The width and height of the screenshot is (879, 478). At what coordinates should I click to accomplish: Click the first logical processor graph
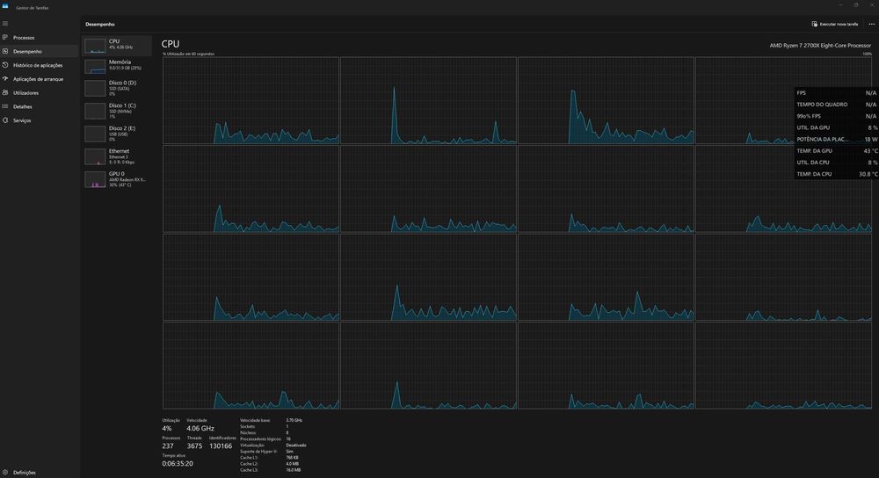pyautogui.click(x=251, y=100)
